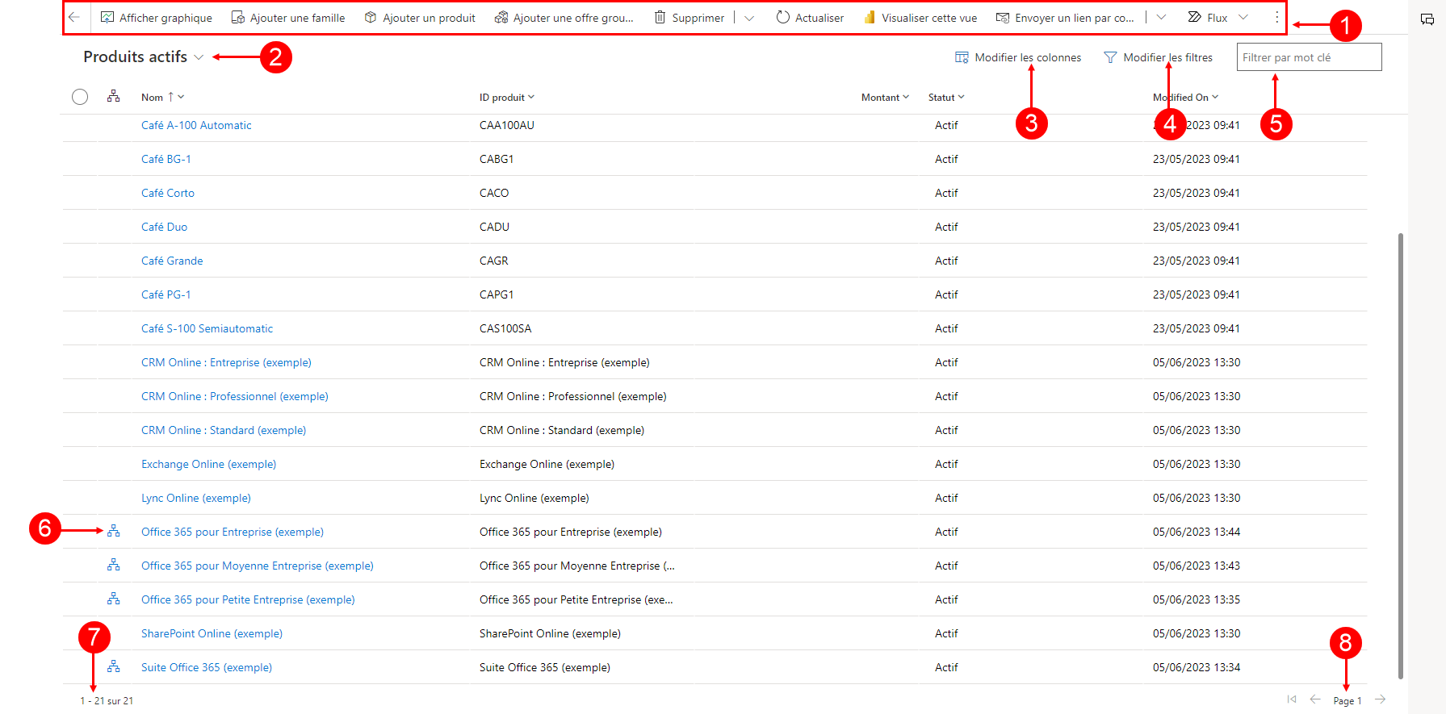The image size is (1446, 714).
Task: Open Lync Online (exemple) link
Action: click(x=196, y=498)
